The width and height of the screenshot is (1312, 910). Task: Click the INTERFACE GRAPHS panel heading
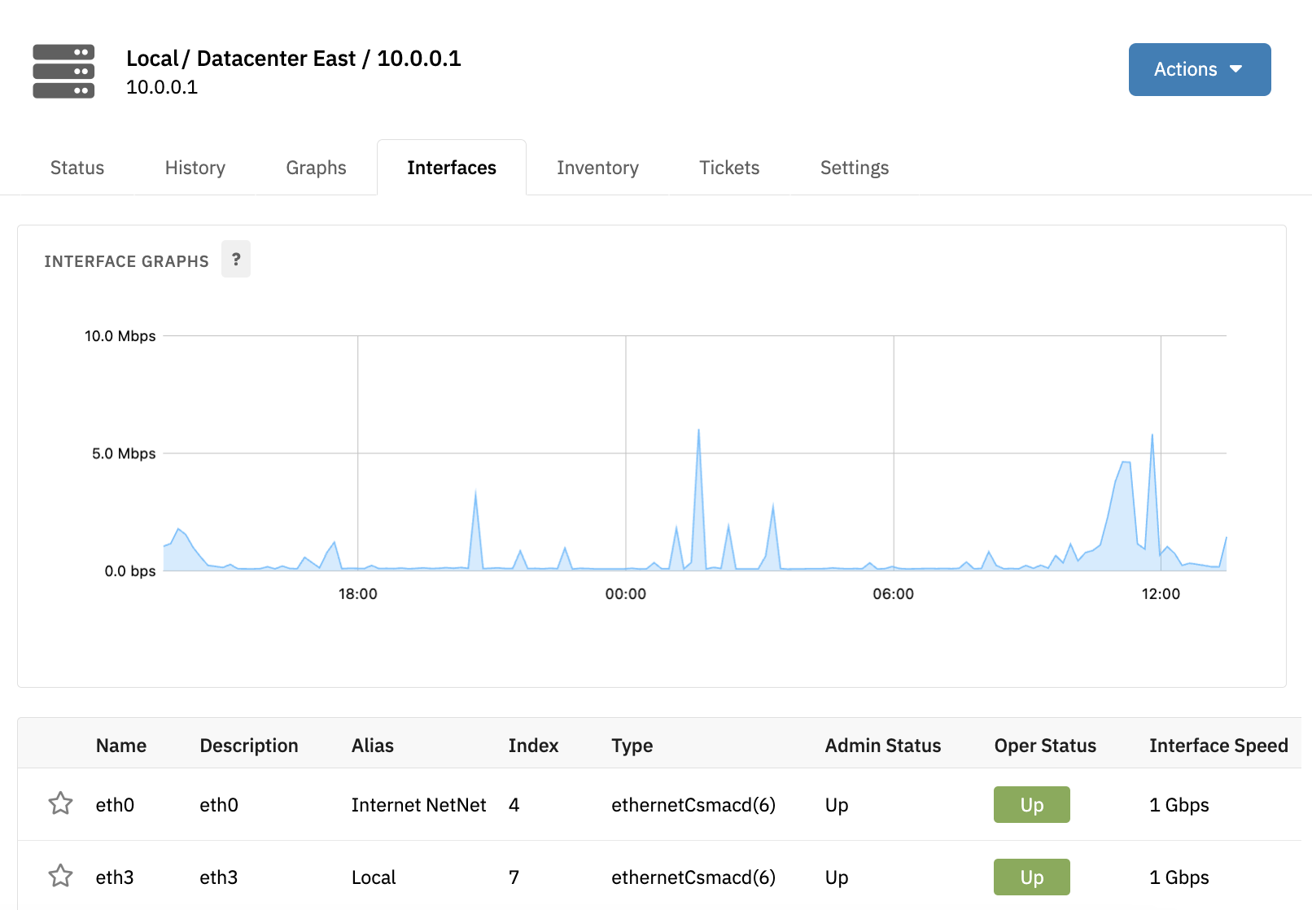(127, 261)
